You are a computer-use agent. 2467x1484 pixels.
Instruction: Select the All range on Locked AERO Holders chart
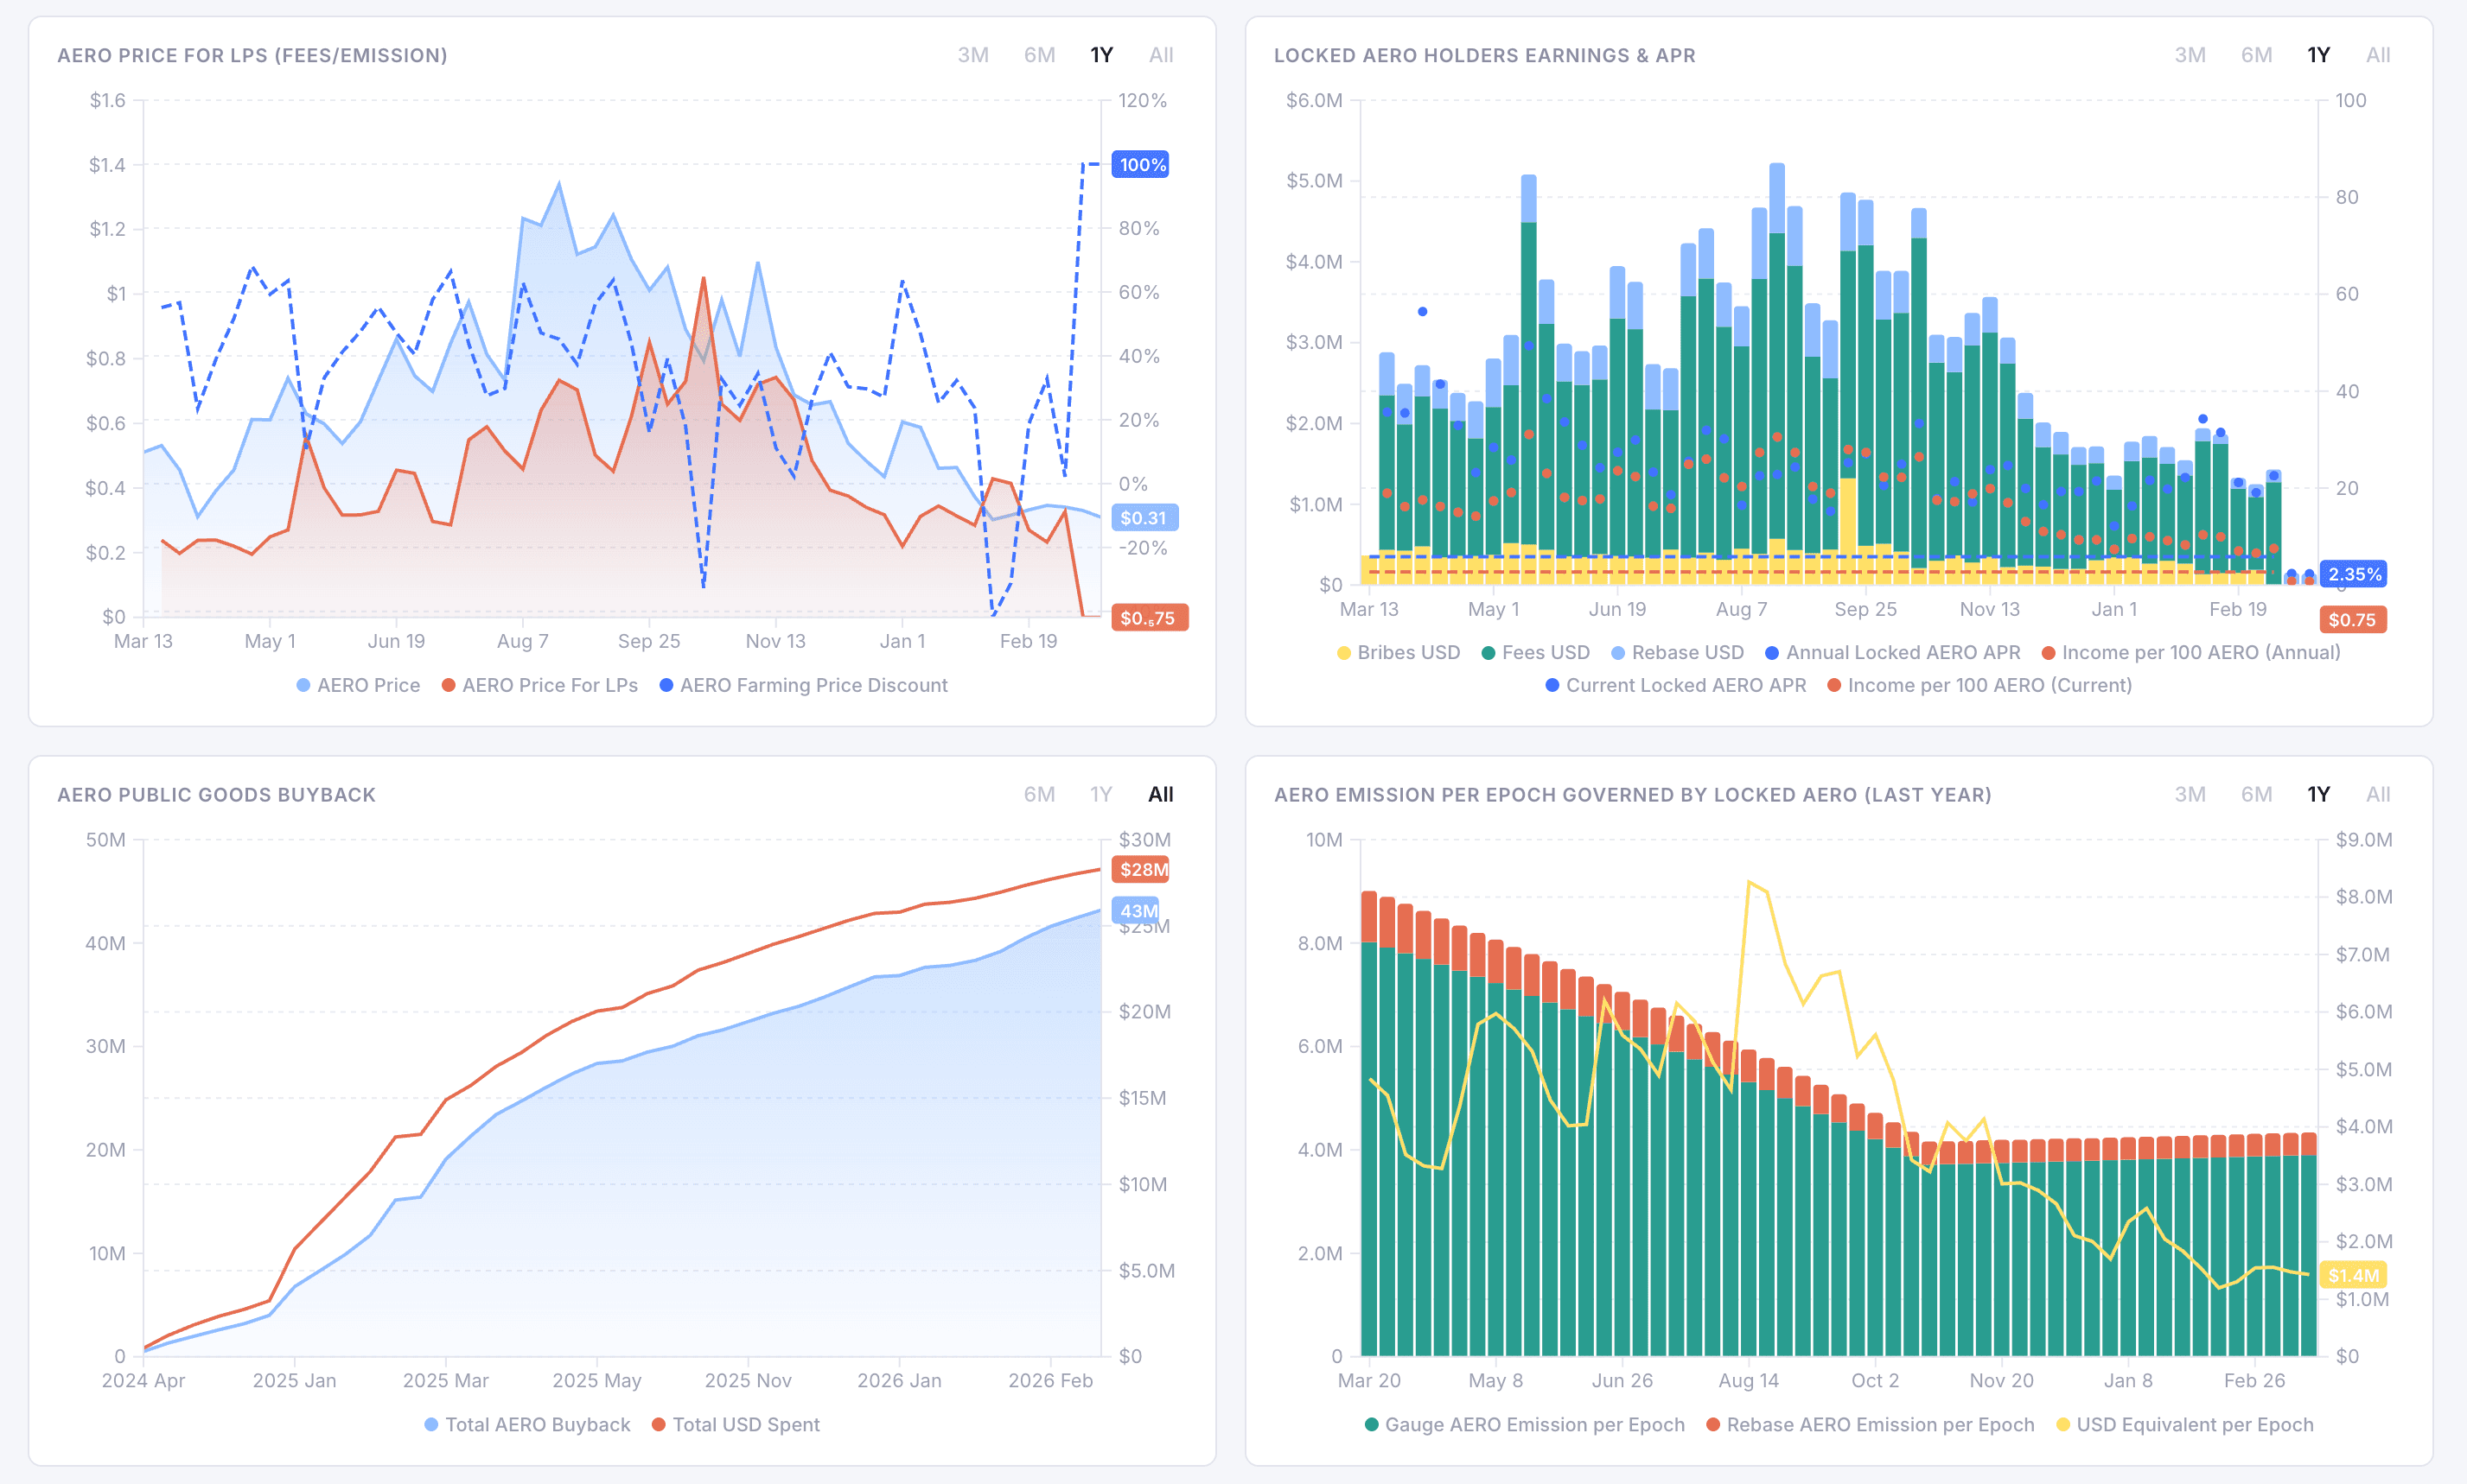[2379, 55]
